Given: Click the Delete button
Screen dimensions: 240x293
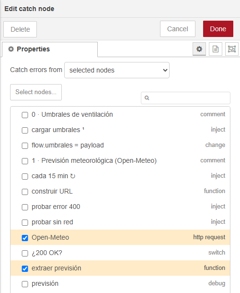Looking at the screenshot, I should [20, 29].
